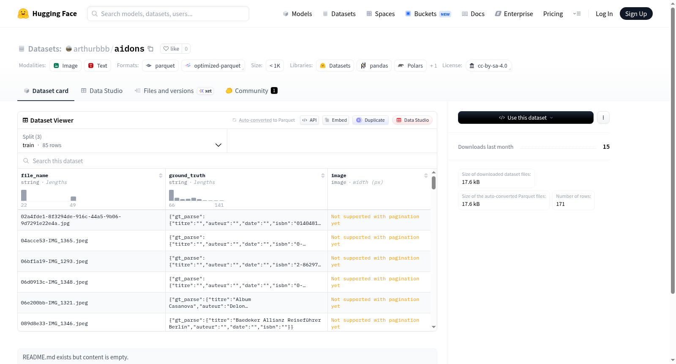Show the +1 additional libraries

433,66
